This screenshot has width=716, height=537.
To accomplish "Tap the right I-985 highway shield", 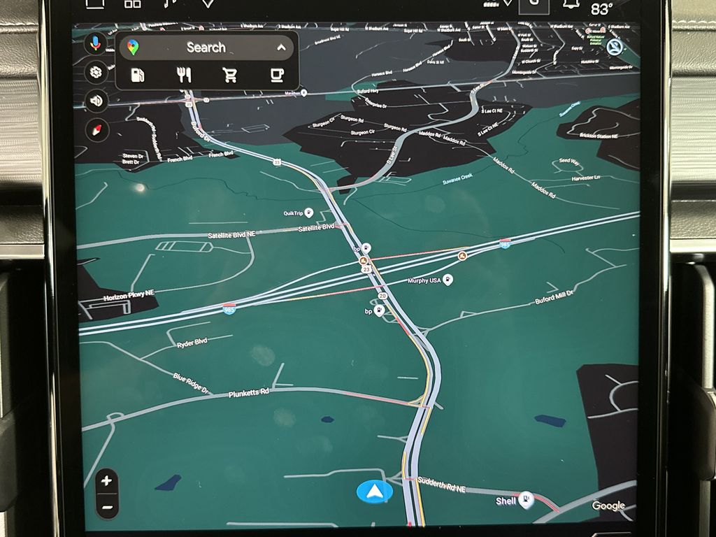I will coord(505,243).
